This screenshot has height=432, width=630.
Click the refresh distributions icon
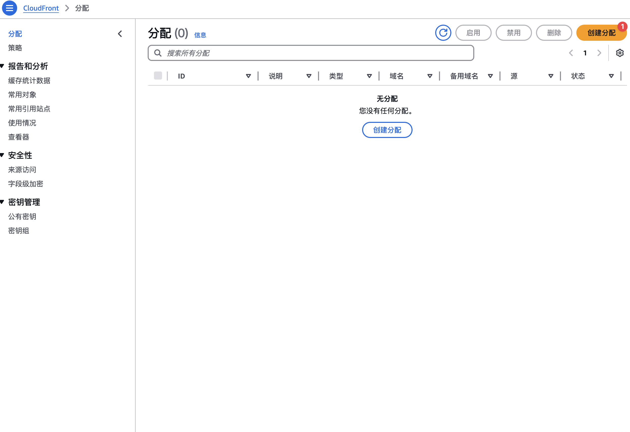pyautogui.click(x=443, y=33)
